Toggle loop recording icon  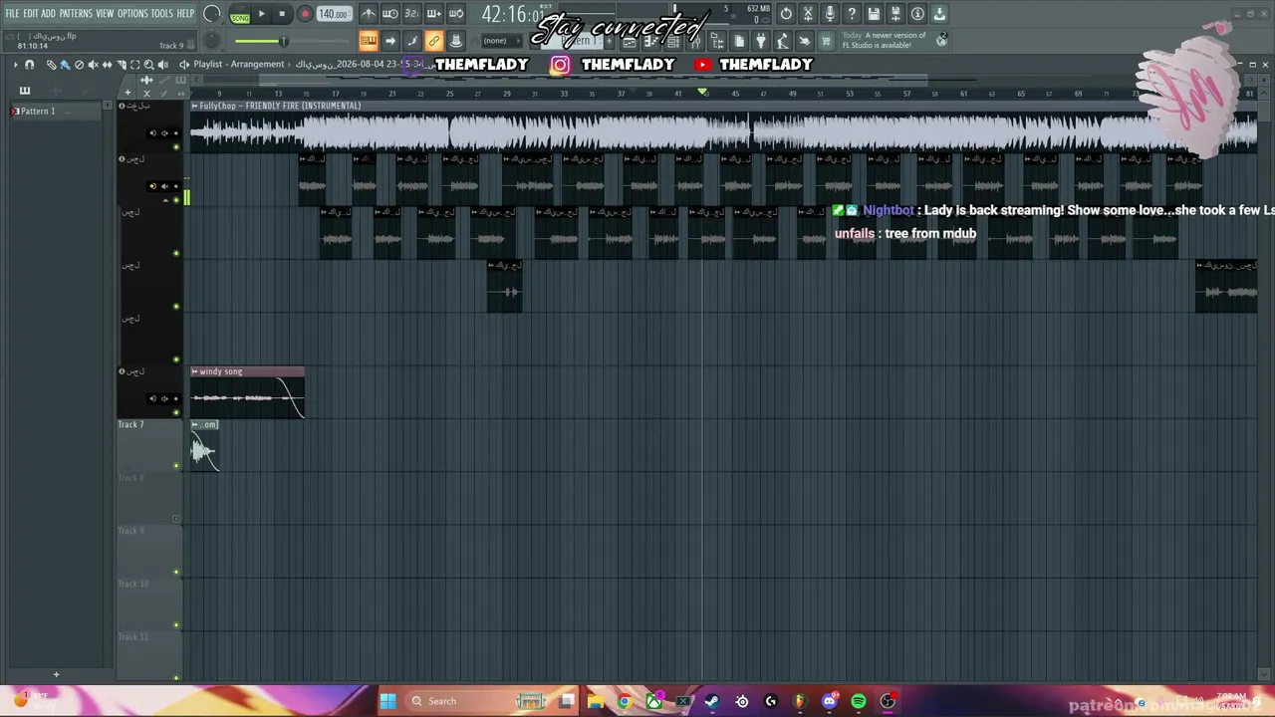pos(456,14)
